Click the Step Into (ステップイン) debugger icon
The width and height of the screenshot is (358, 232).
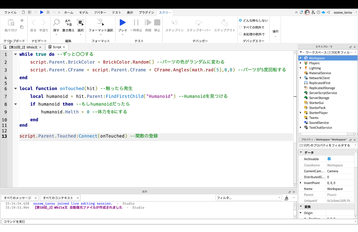click(175, 23)
